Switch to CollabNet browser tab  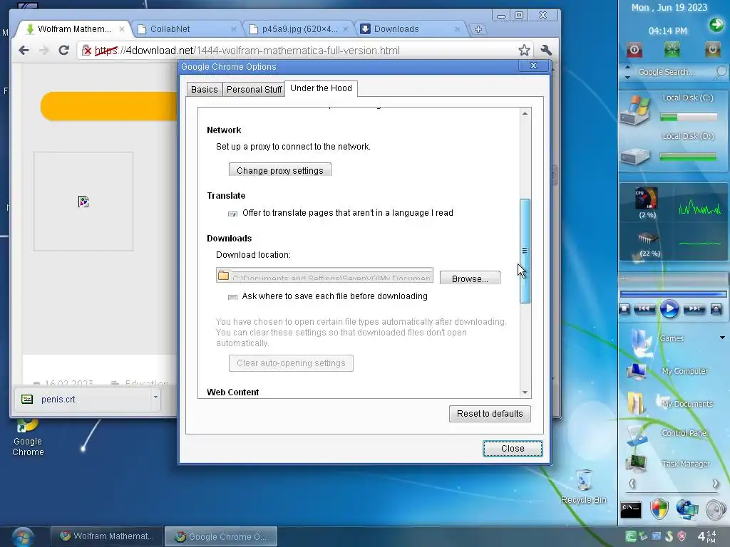[x=186, y=29]
